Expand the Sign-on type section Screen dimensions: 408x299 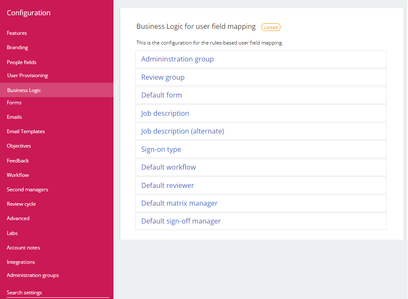coord(161,150)
